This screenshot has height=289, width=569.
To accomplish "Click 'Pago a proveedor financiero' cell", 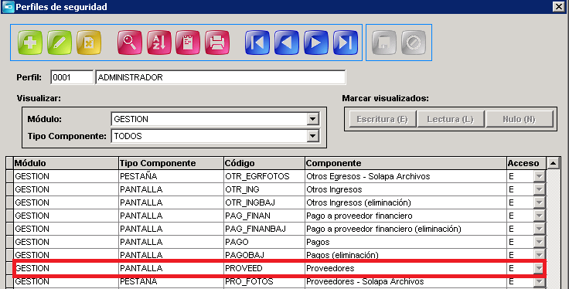I will click(406, 216).
